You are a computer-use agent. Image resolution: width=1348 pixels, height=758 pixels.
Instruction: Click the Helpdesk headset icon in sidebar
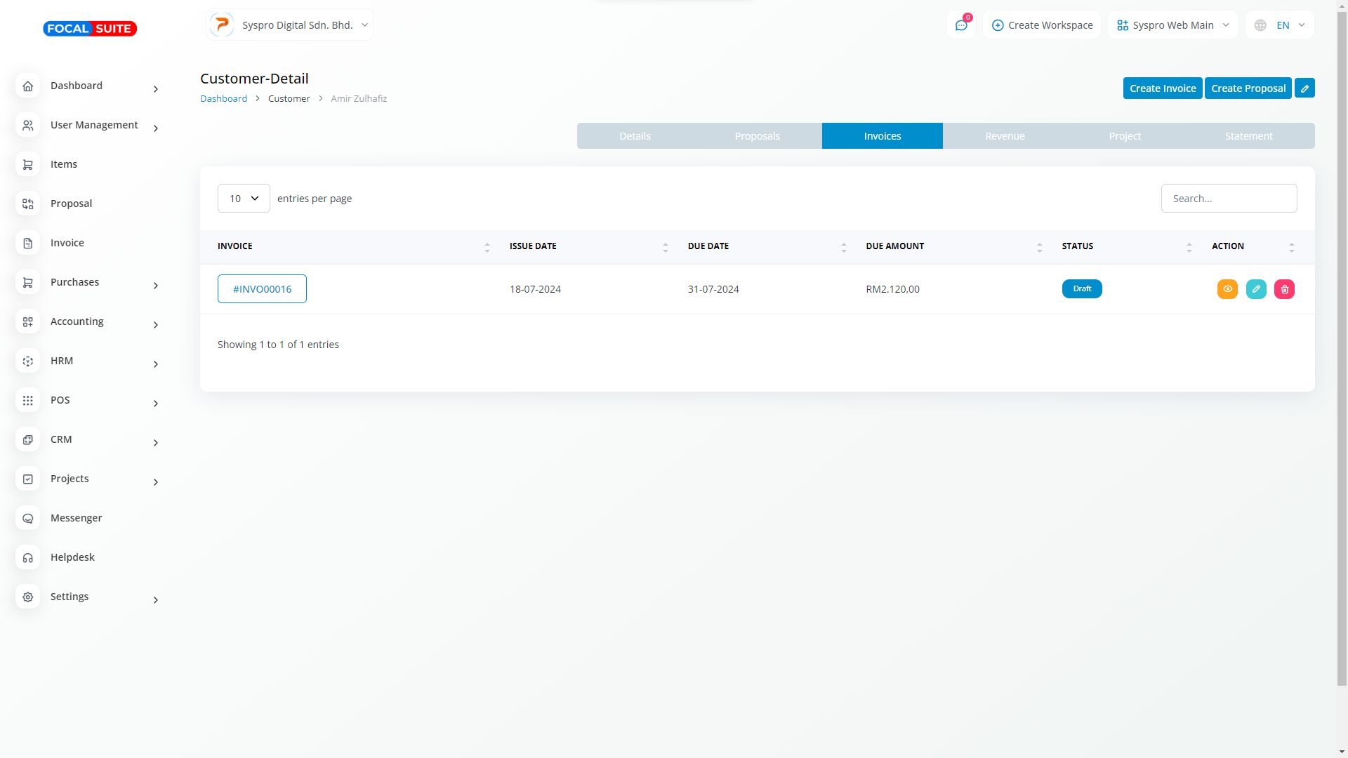28,557
